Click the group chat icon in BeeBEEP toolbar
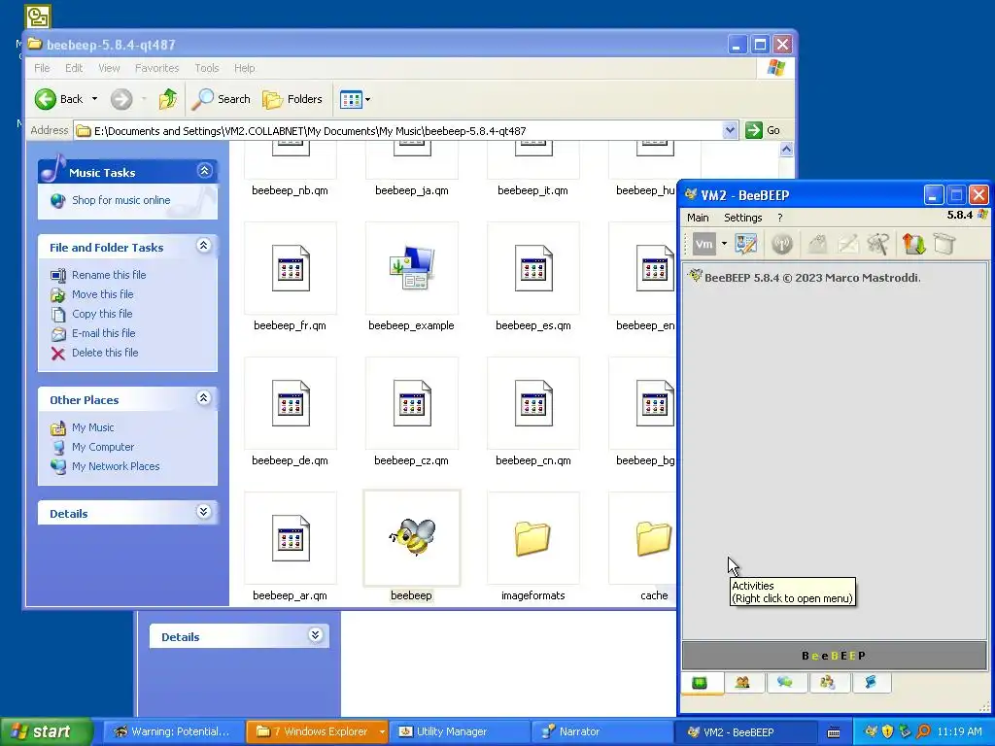Viewport: 995px width, 746px height. [817, 244]
